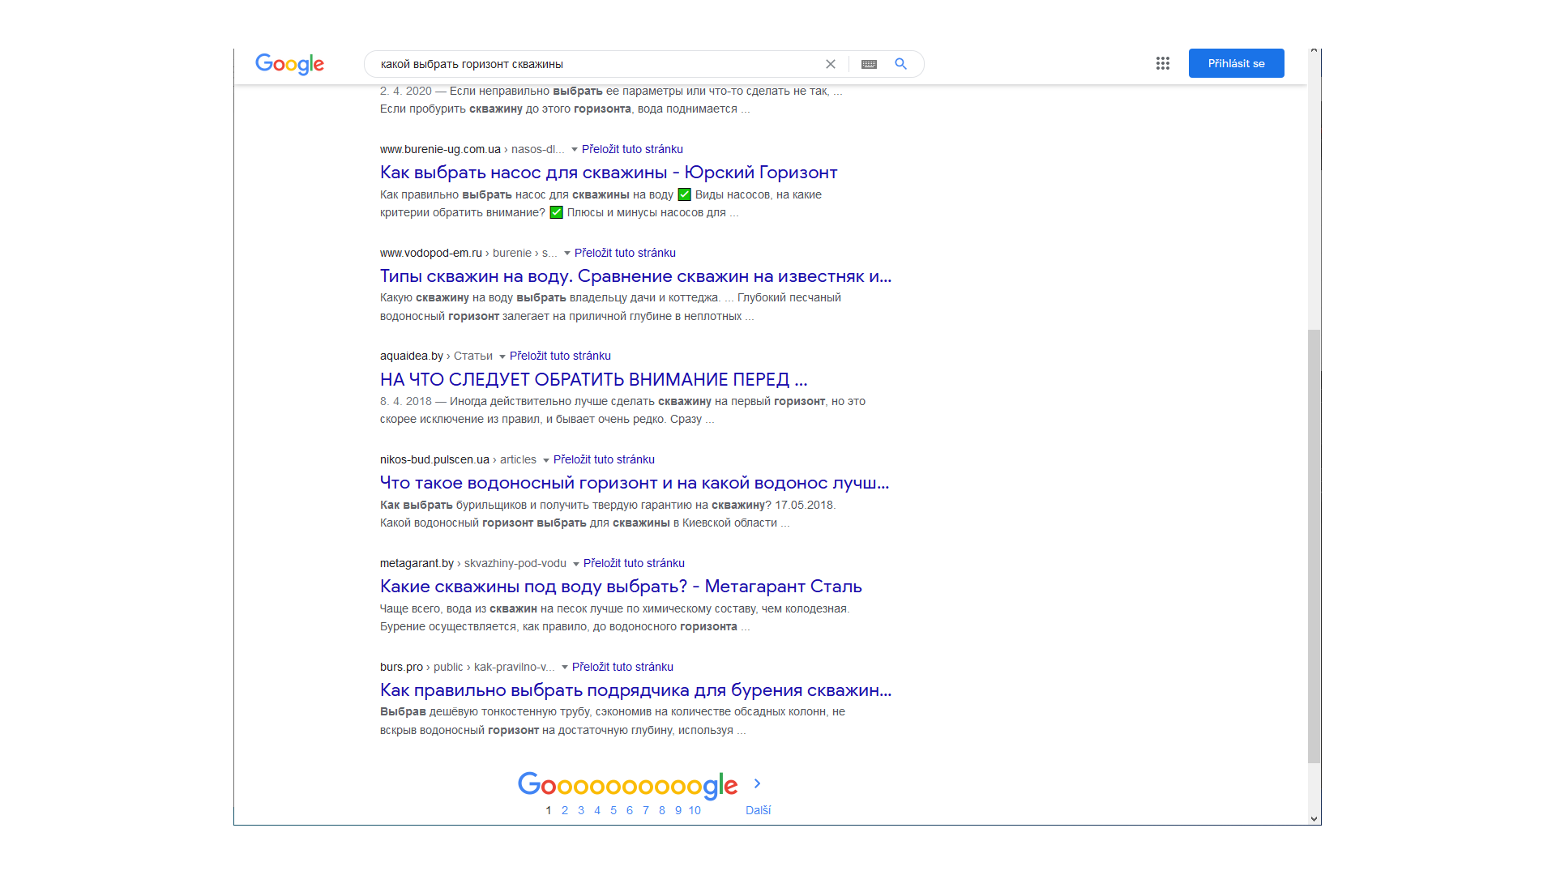Click the nikos-bud.pulscen.ua URL text
Image resolution: width=1556 pixels, height=875 pixels.
pyautogui.click(x=434, y=459)
